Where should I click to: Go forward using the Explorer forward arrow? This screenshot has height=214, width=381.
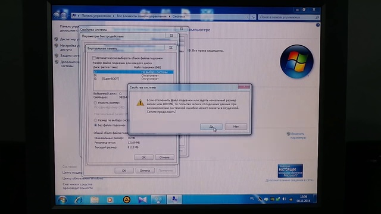tap(64, 15)
